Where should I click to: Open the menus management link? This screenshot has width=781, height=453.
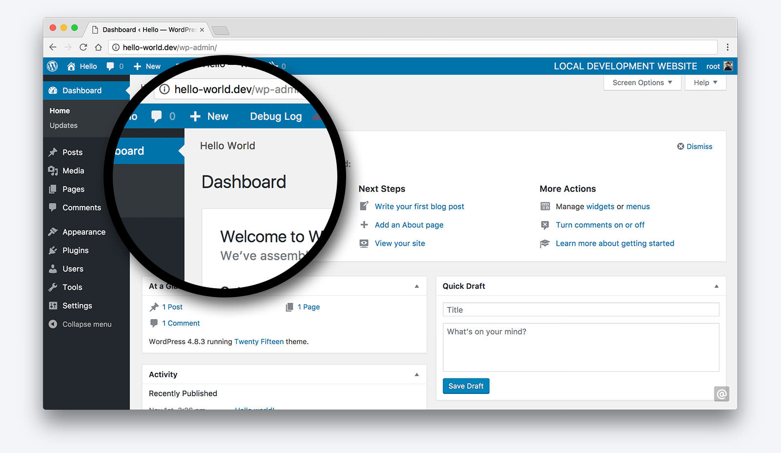[x=638, y=206]
